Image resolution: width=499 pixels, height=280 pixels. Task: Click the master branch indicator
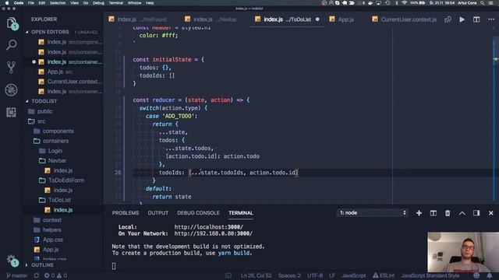(17, 275)
